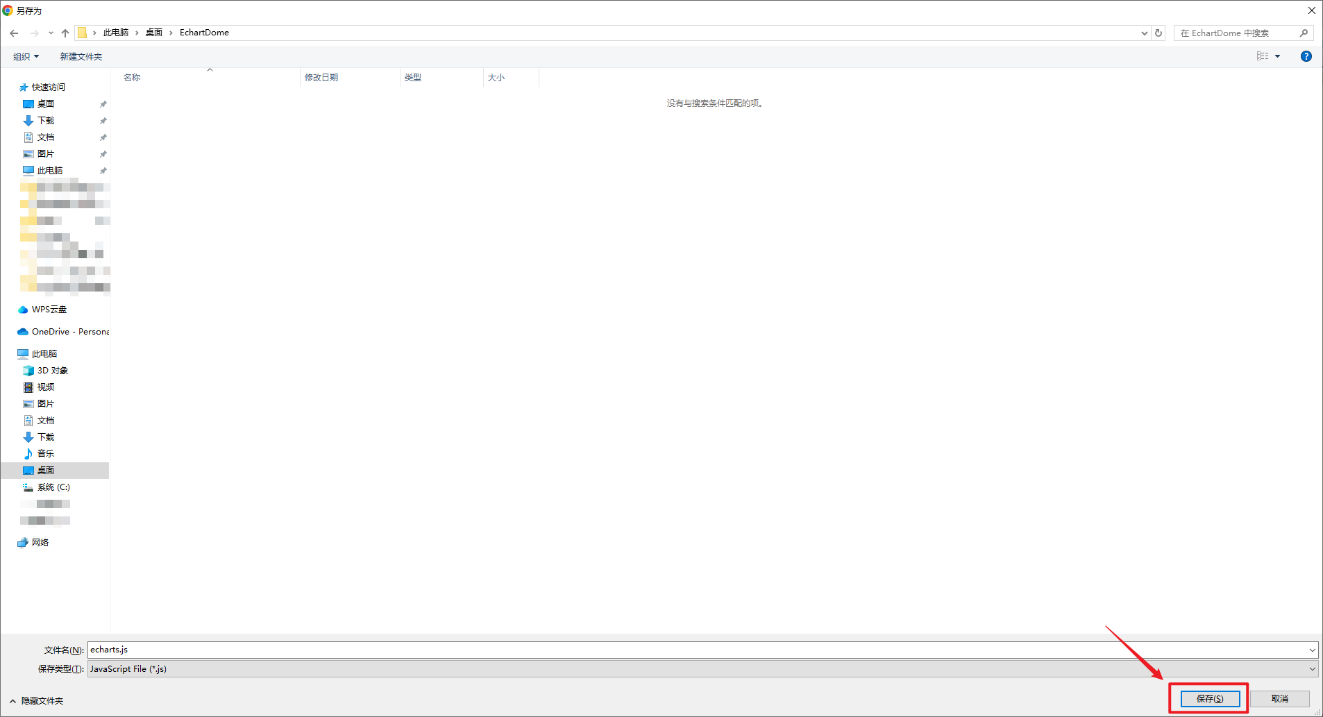The image size is (1323, 717).
Task: Expand the 组织 dropdown menu
Action: pyautogui.click(x=26, y=57)
